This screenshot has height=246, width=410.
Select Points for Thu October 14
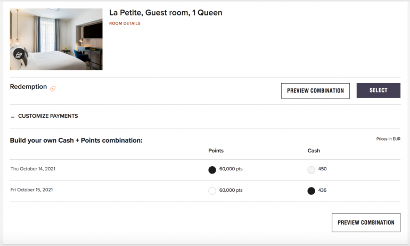212,170
